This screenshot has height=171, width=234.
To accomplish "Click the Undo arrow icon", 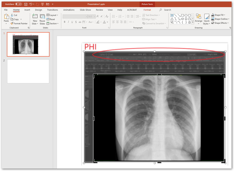I will pos(31,4).
